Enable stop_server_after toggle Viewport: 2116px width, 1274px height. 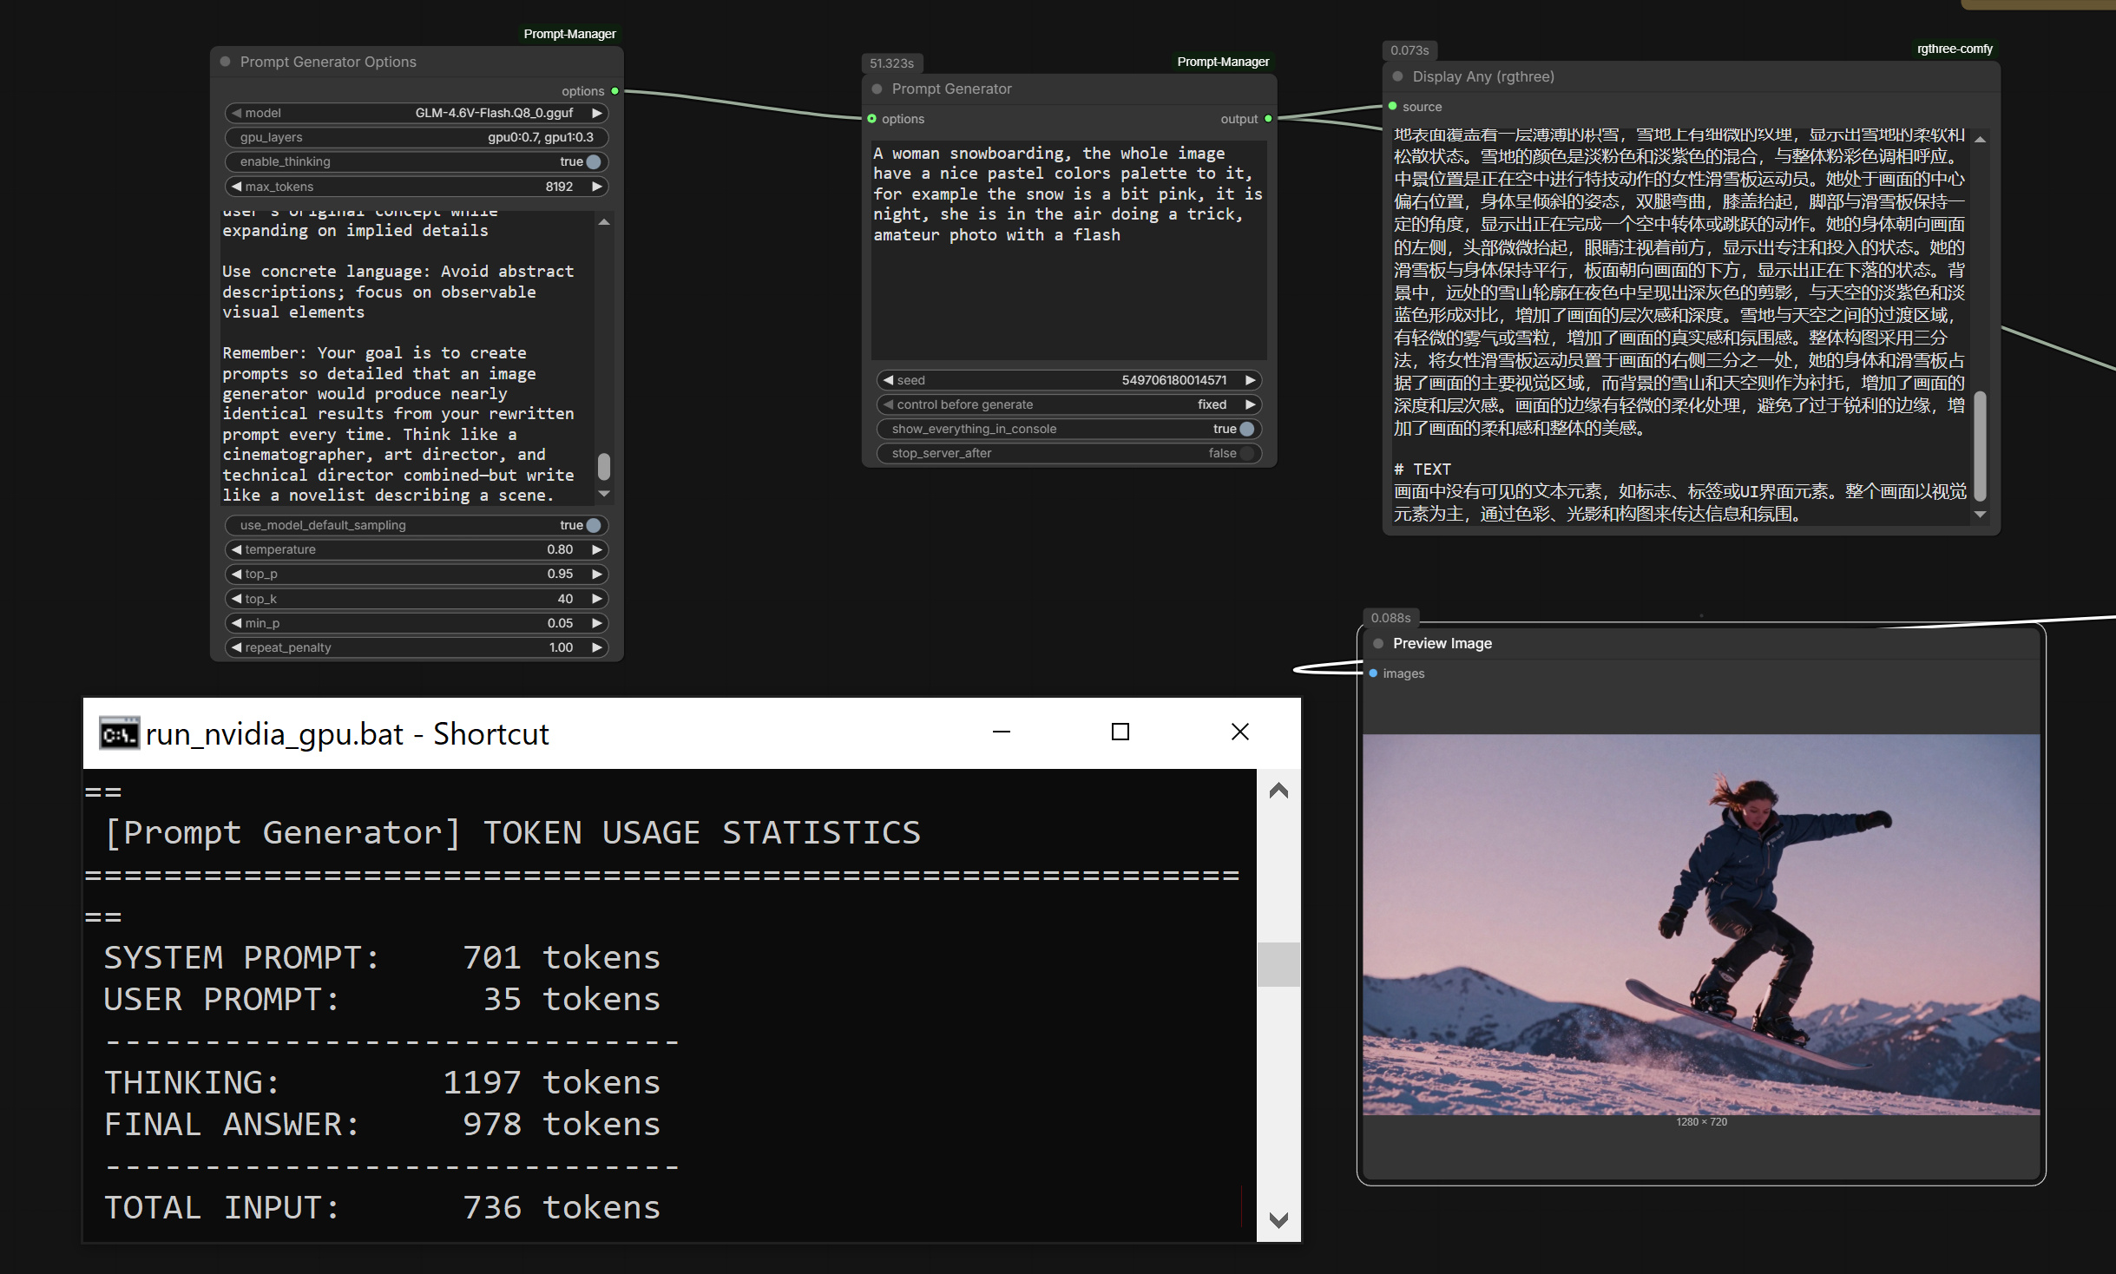1246,453
